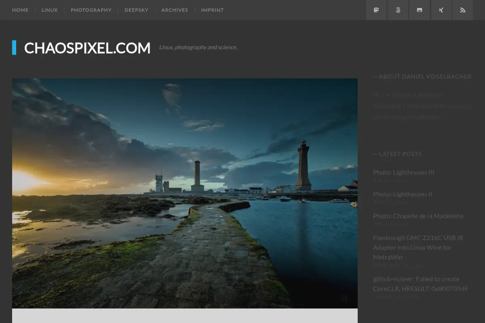Open the GitHub profile icon
Image resolution: width=485 pixels, height=323 pixels.
click(x=420, y=10)
